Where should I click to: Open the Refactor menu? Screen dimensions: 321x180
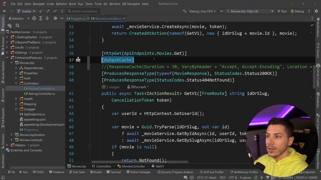pos(61,4)
